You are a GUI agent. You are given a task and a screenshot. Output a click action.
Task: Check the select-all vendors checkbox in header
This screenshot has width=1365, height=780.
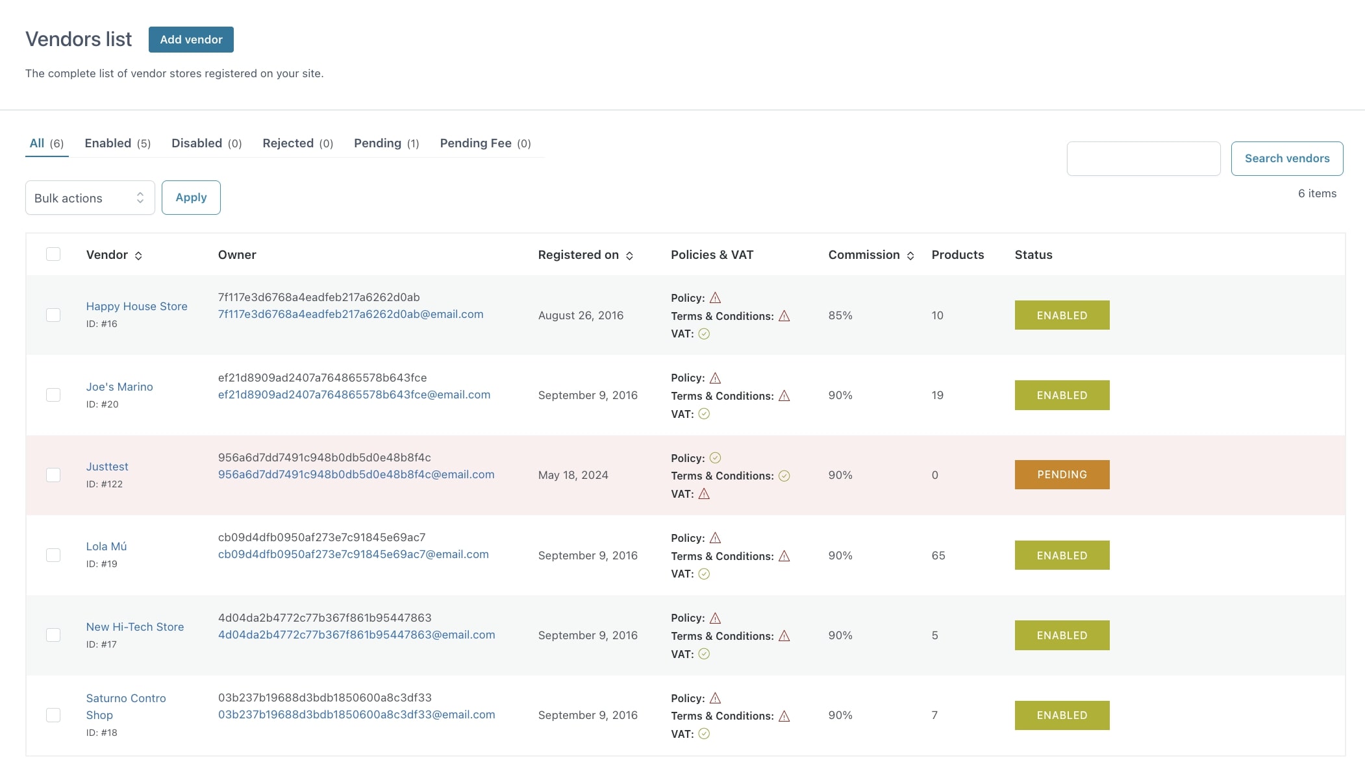tap(53, 254)
